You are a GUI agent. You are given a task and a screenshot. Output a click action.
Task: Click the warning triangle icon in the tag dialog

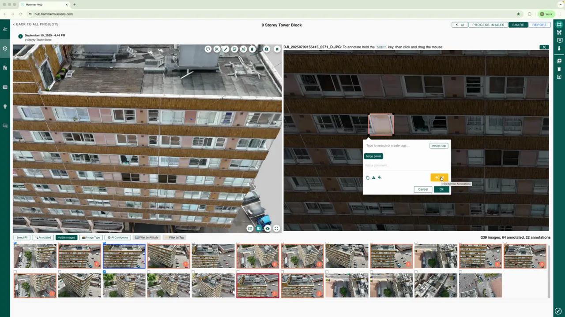(x=373, y=177)
